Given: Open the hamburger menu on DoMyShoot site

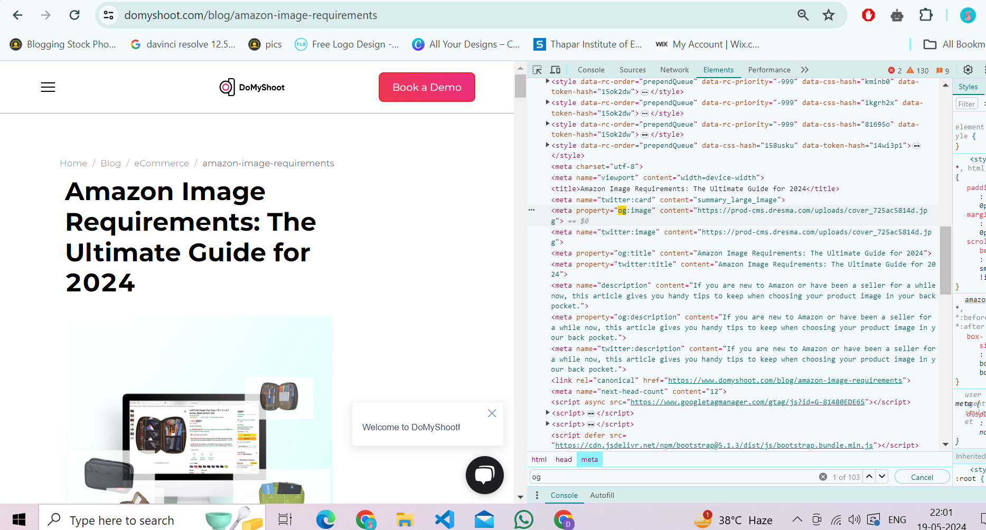Looking at the screenshot, I should click(x=48, y=87).
